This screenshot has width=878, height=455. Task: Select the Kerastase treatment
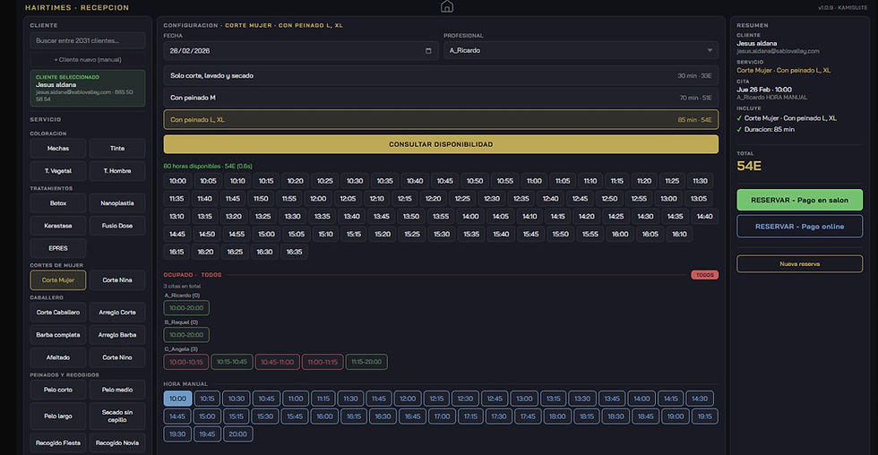[58, 226]
